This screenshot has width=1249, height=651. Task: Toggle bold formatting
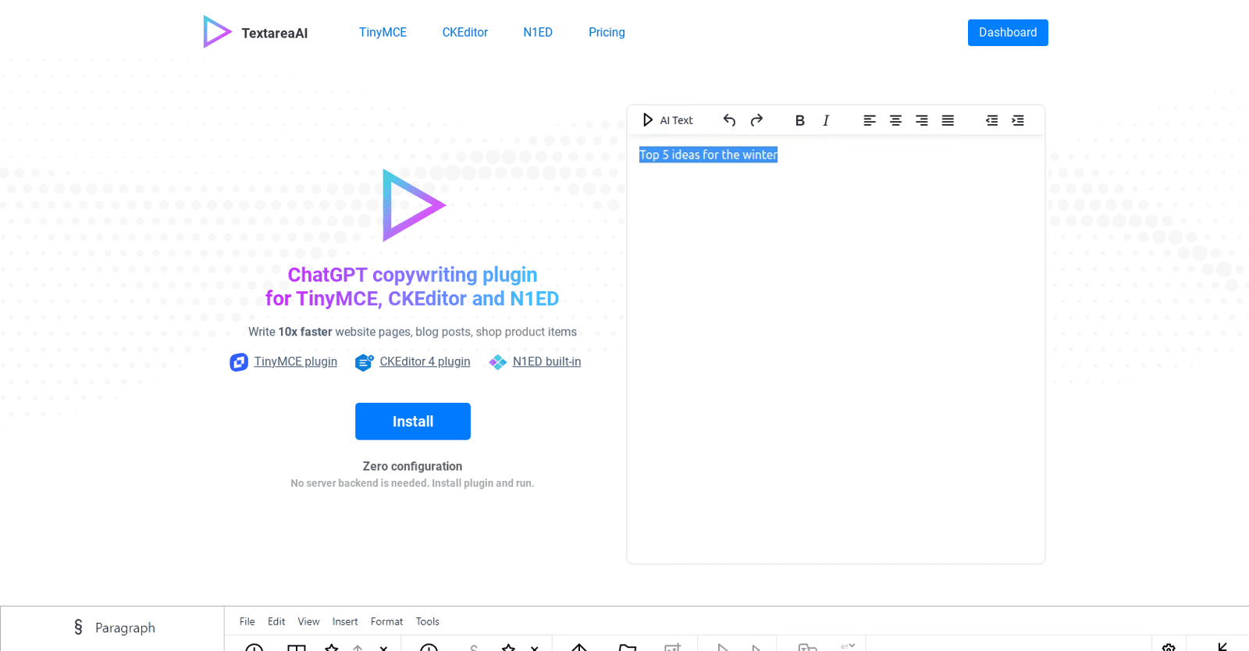pos(799,120)
